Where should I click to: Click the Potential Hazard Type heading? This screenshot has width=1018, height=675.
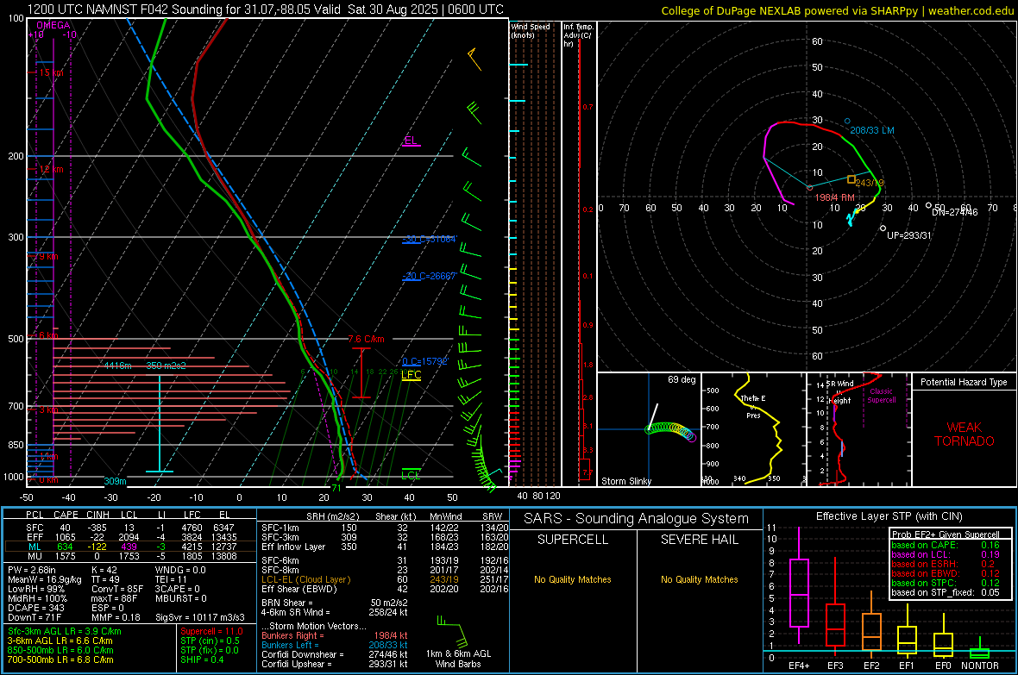pyautogui.click(x=965, y=382)
